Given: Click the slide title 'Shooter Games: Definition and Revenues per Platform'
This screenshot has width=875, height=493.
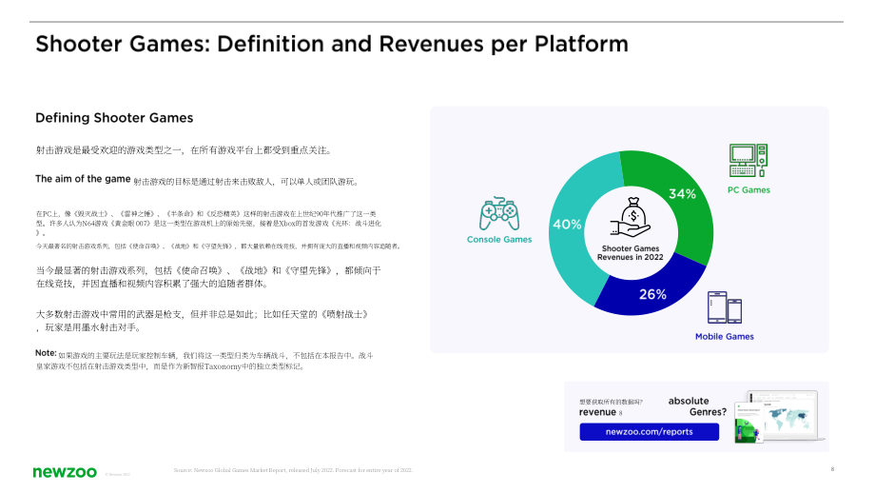Looking at the screenshot, I should tap(332, 44).
